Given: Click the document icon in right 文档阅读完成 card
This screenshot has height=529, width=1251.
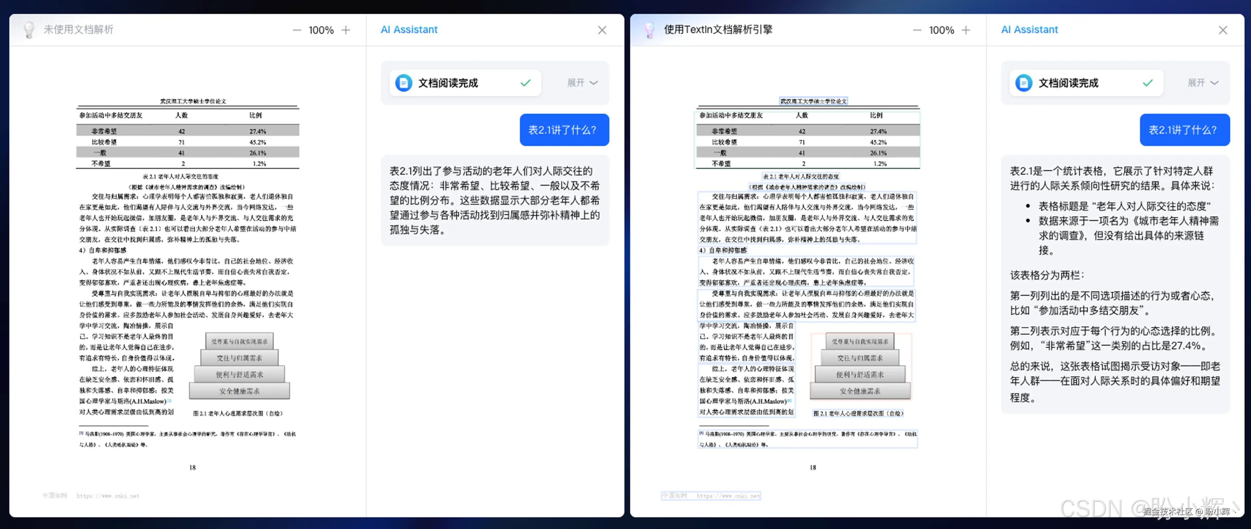Looking at the screenshot, I should click(1024, 83).
